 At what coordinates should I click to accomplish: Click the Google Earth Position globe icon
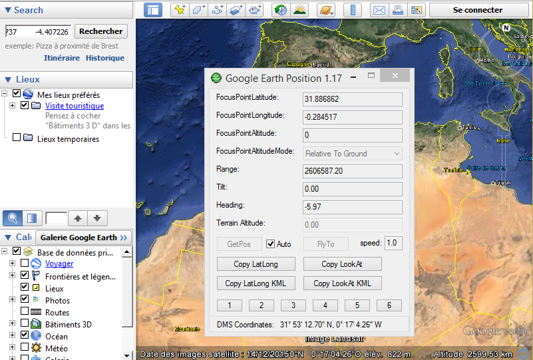coord(216,78)
